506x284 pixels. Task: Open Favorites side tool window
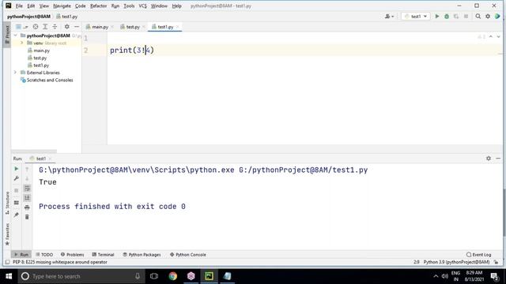click(7, 234)
